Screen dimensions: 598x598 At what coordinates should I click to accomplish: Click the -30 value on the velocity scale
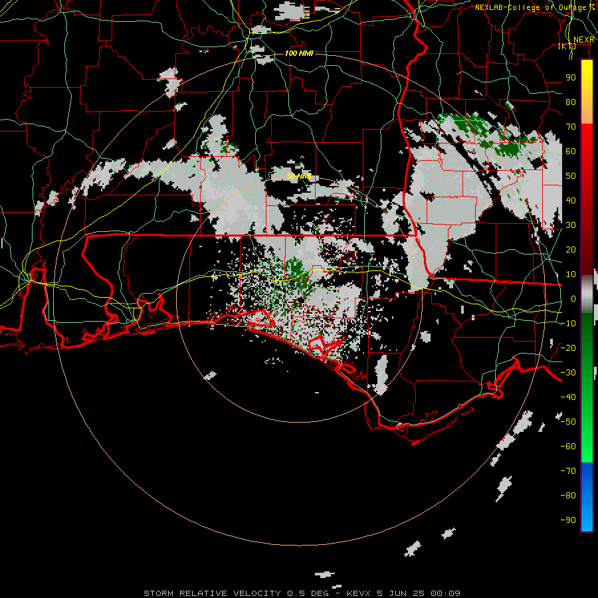[568, 373]
